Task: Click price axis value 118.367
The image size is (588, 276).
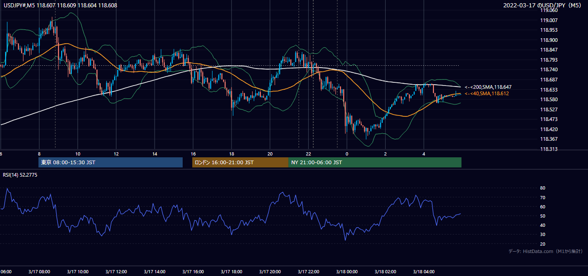Action: (549, 139)
